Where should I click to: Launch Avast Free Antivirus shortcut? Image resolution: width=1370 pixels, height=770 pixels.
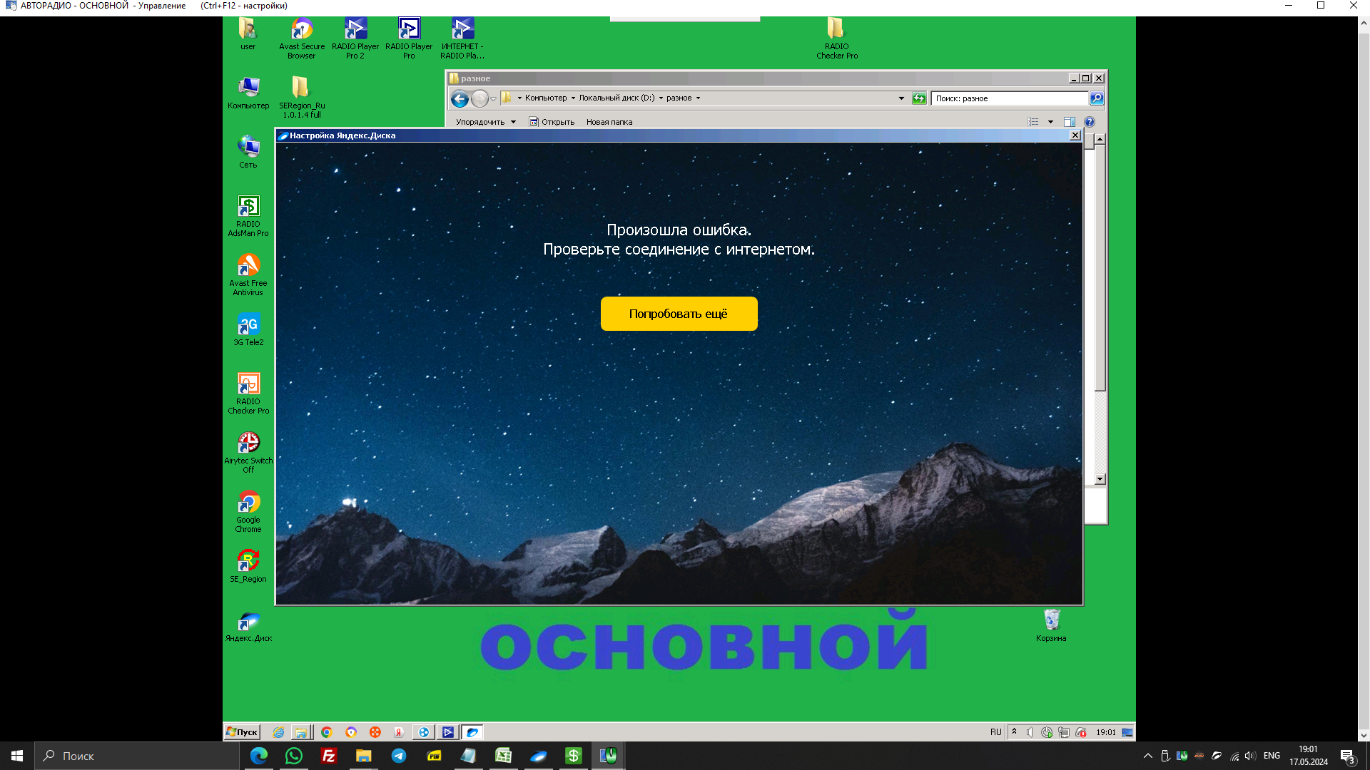[248, 275]
